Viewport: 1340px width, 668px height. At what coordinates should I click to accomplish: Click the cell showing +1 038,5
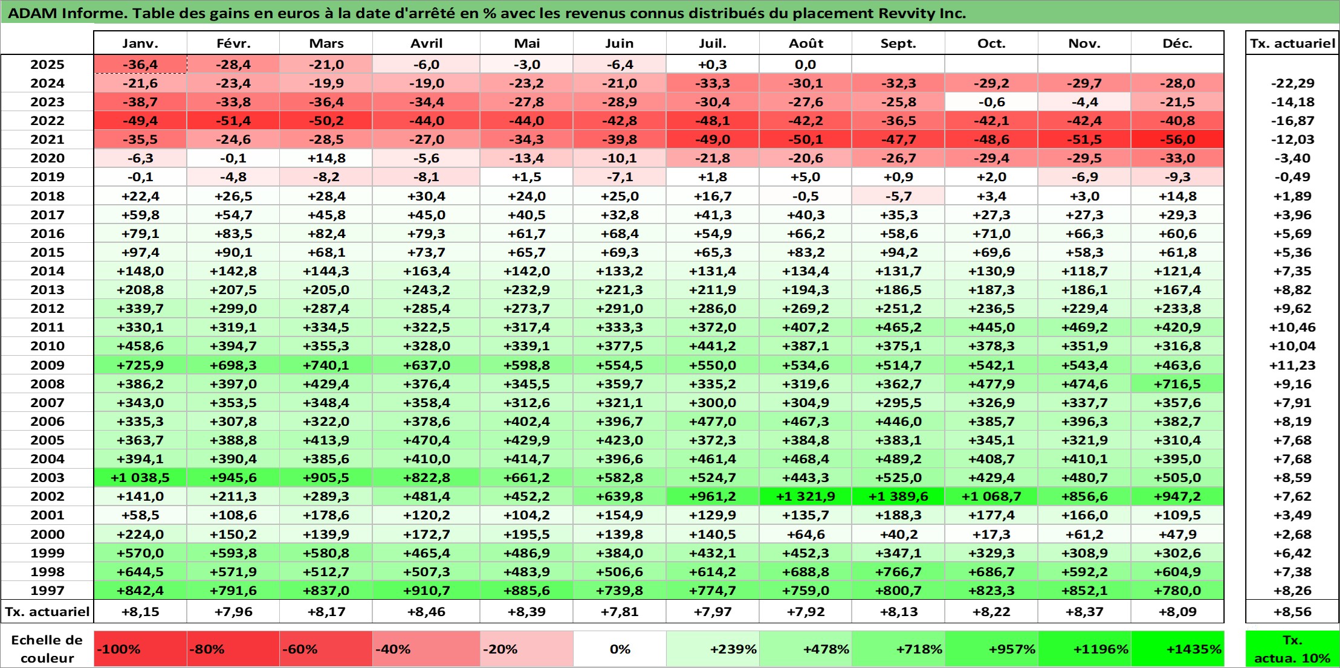pos(140,478)
